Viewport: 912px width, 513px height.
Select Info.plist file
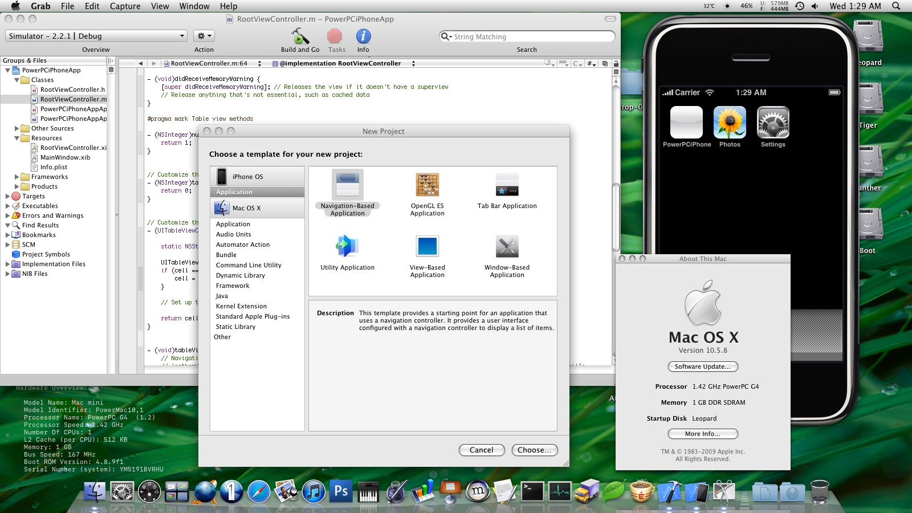pyautogui.click(x=54, y=167)
